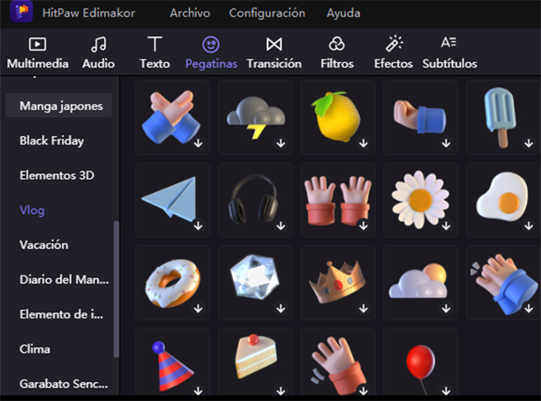Image resolution: width=541 pixels, height=401 pixels.
Task: Select the beckoning hand sticker
Action: [x=420, y=117]
